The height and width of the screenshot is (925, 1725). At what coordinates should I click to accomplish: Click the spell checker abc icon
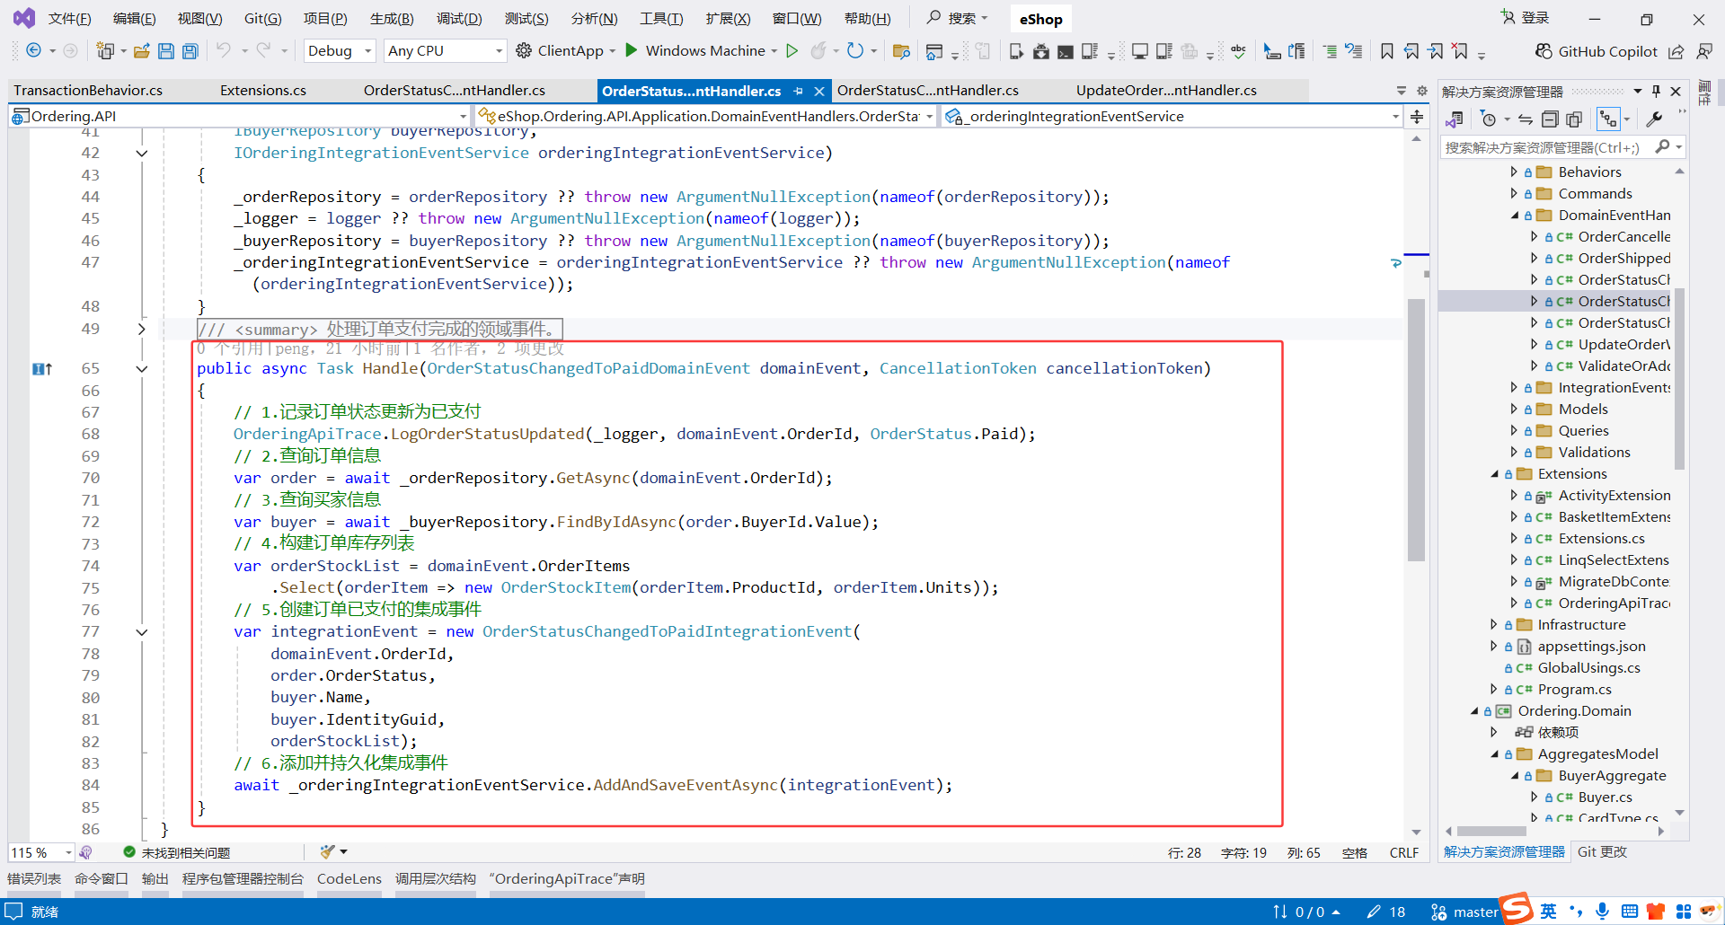tap(1239, 51)
